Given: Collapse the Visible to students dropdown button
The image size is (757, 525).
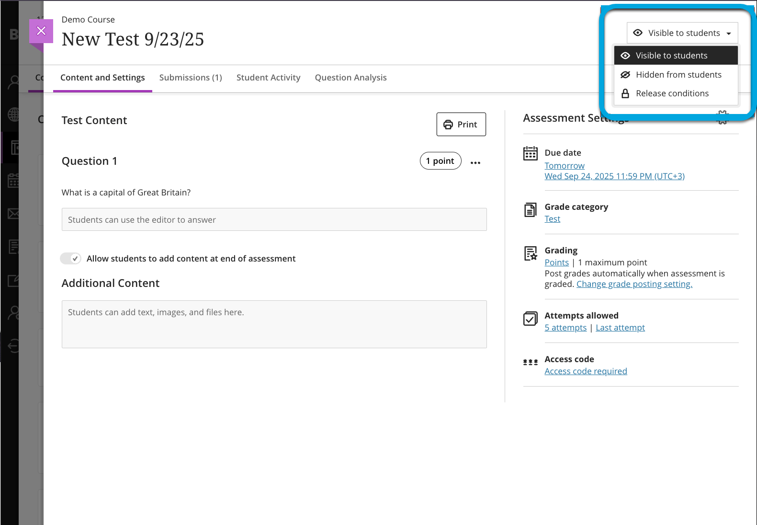Looking at the screenshot, I should pos(682,33).
